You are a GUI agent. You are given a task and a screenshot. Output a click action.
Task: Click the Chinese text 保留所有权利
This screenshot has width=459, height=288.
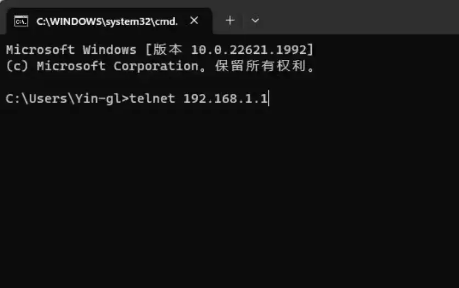point(261,66)
